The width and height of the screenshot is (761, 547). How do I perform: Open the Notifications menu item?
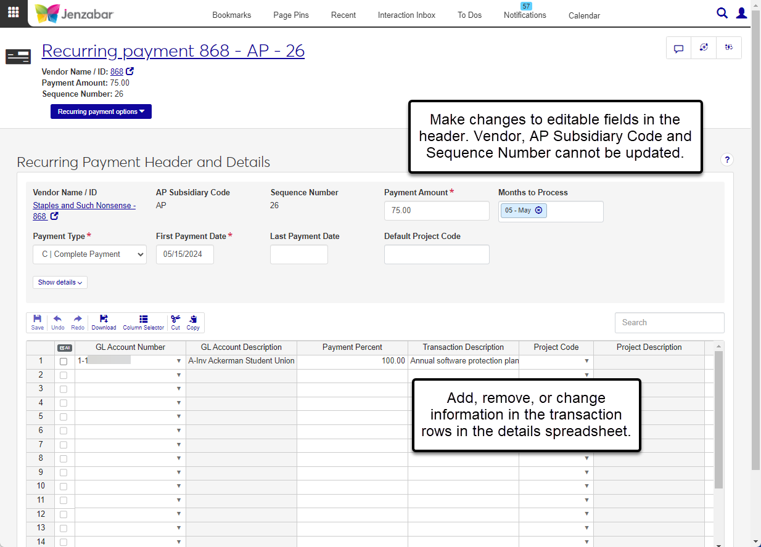[525, 15]
